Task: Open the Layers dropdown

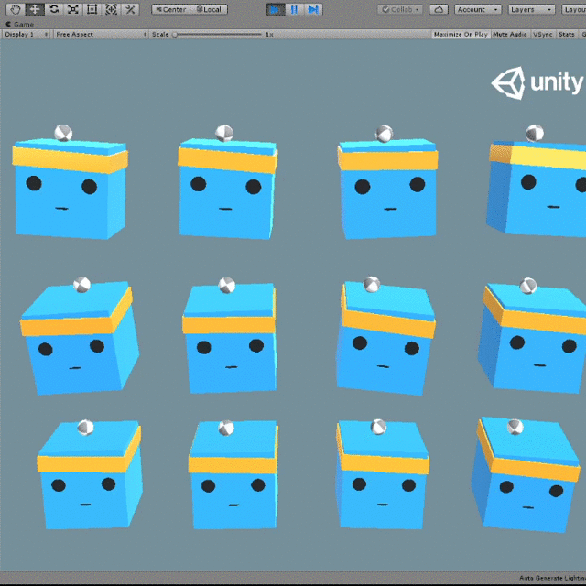Action: pyautogui.click(x=531, y=9)
